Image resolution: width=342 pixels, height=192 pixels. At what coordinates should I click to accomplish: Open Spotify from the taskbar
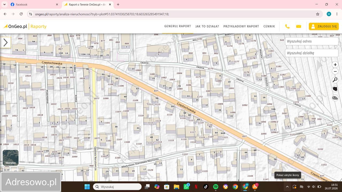tap(216, 187)
